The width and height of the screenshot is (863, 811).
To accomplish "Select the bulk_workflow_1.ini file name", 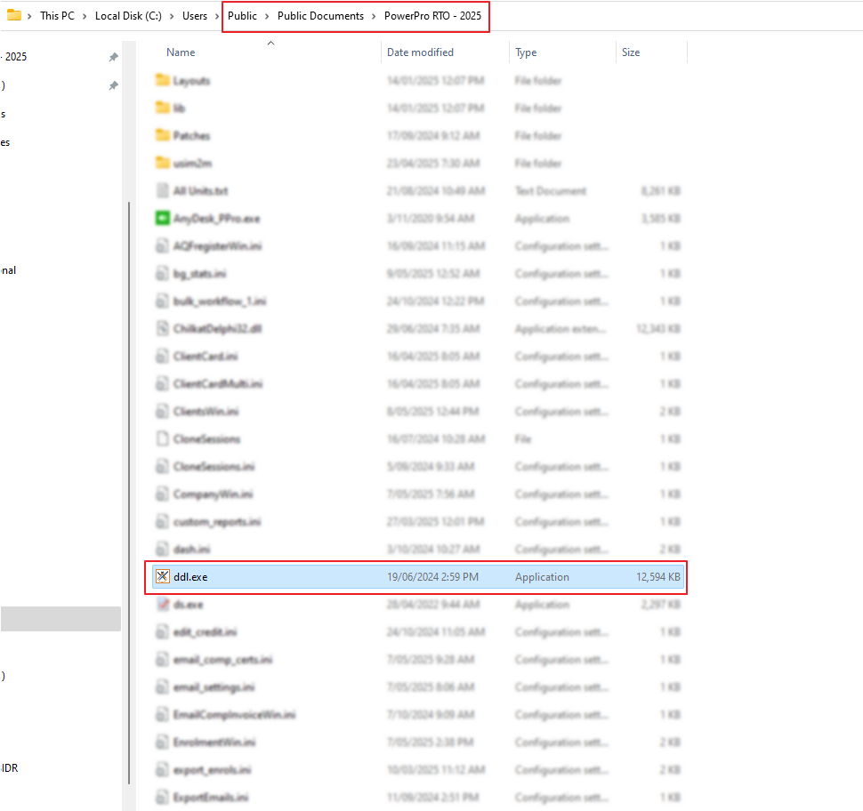I will click(220, 301).
